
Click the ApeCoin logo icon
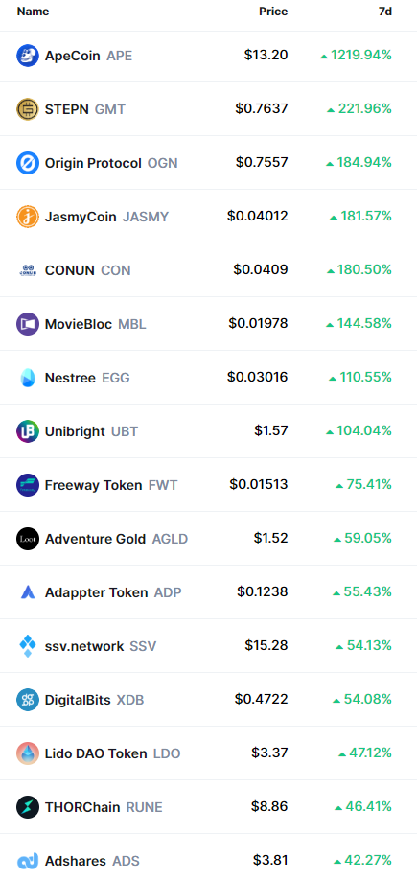(x=28, y=56)
